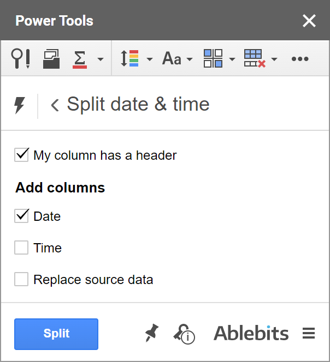Open the info key icon near Ablebits
Viewport: 330px width, 362px height.
pyautogui.click(x=184, y=333)
